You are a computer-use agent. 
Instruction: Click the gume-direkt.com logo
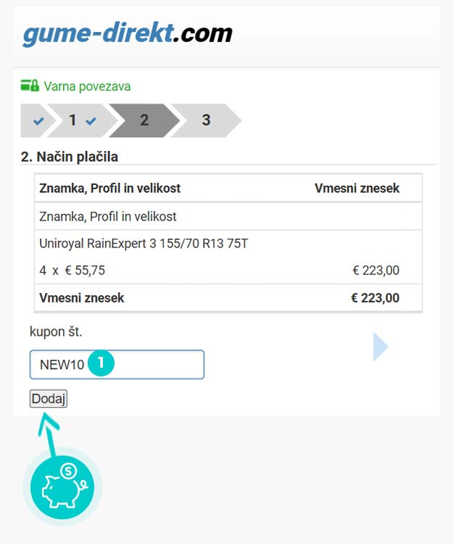coord(128,33)
